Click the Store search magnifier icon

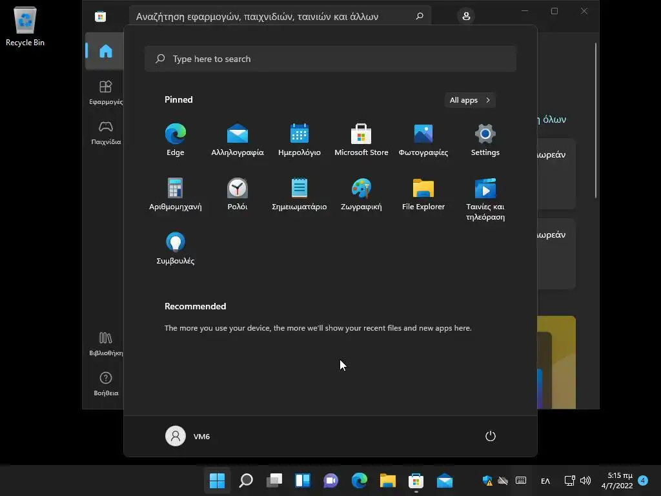[x=420, y=16]
